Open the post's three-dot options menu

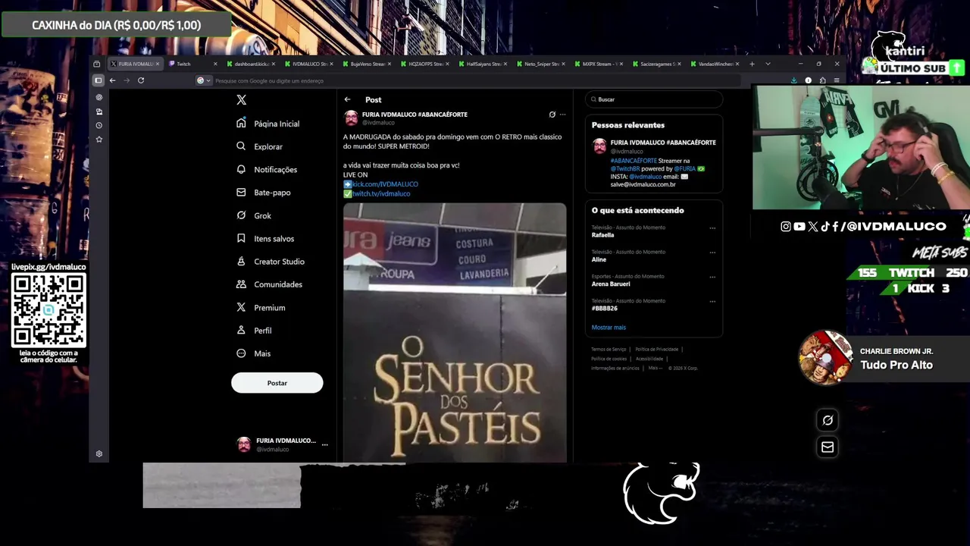562,115
